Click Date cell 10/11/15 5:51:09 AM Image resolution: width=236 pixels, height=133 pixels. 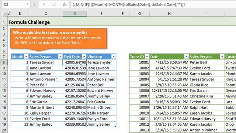pyautogui.click(x=169, y=119)
